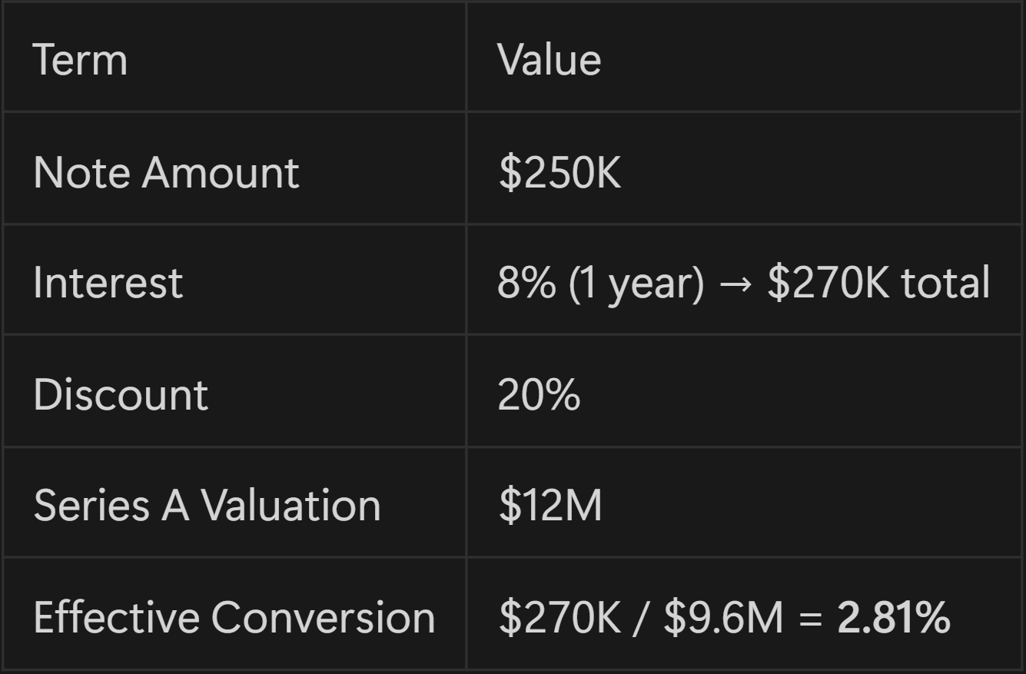Click the Term column header

[x=80, y=59]
